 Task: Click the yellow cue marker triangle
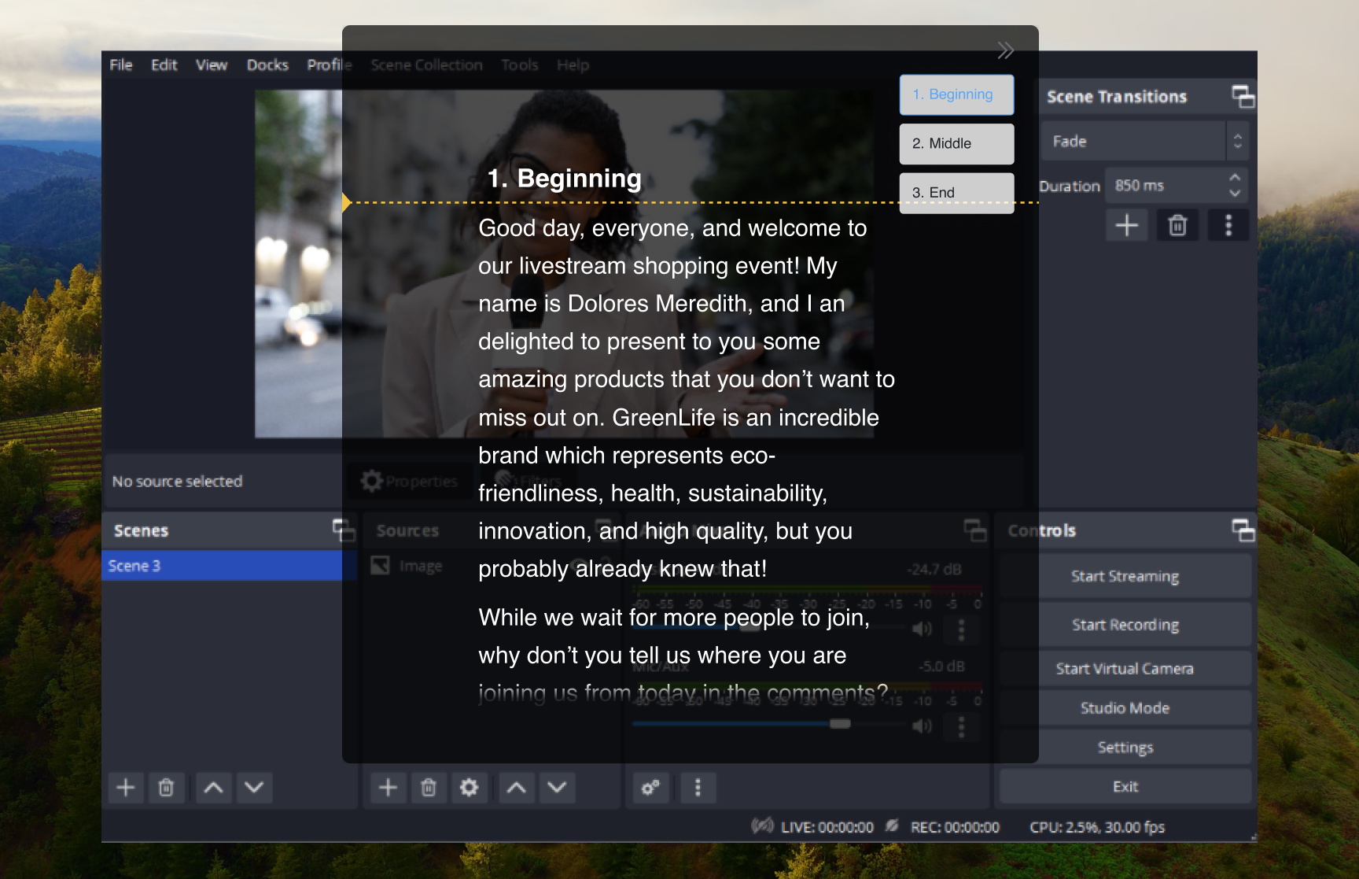tap(347, 202)
